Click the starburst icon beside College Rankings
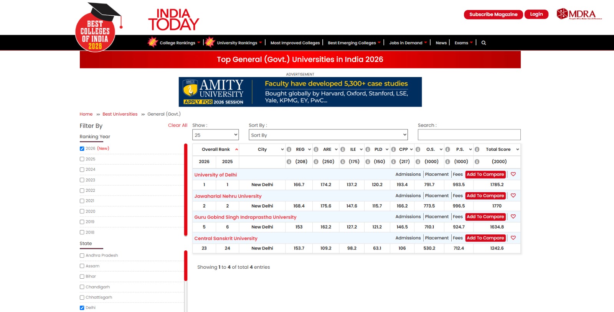Screen dimensions: 614x312 153,42
